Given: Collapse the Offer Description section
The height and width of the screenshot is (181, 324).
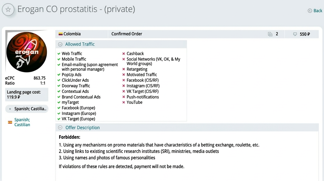Looking at the screenshot, I should click(x=60, y=128).
